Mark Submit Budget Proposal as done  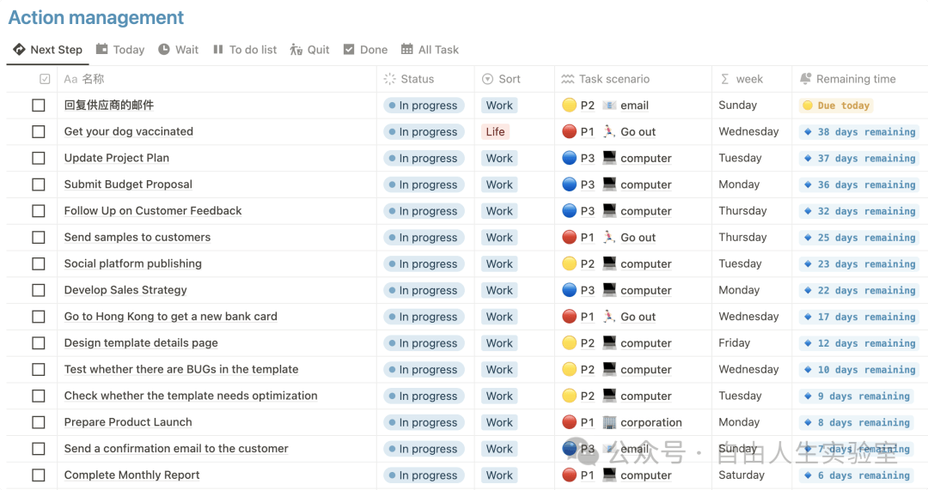39,185
